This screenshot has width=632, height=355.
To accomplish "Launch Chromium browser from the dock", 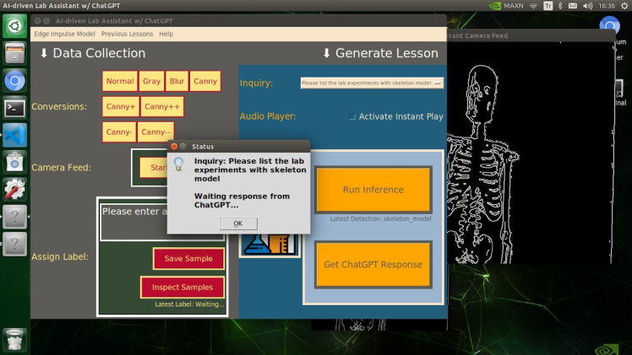I will pyautogui.click(x=14, y=81).
